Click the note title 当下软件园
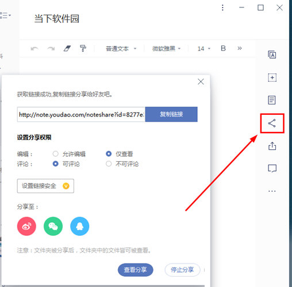This screenshot has width=292, height=287. (x=57, y=19)
